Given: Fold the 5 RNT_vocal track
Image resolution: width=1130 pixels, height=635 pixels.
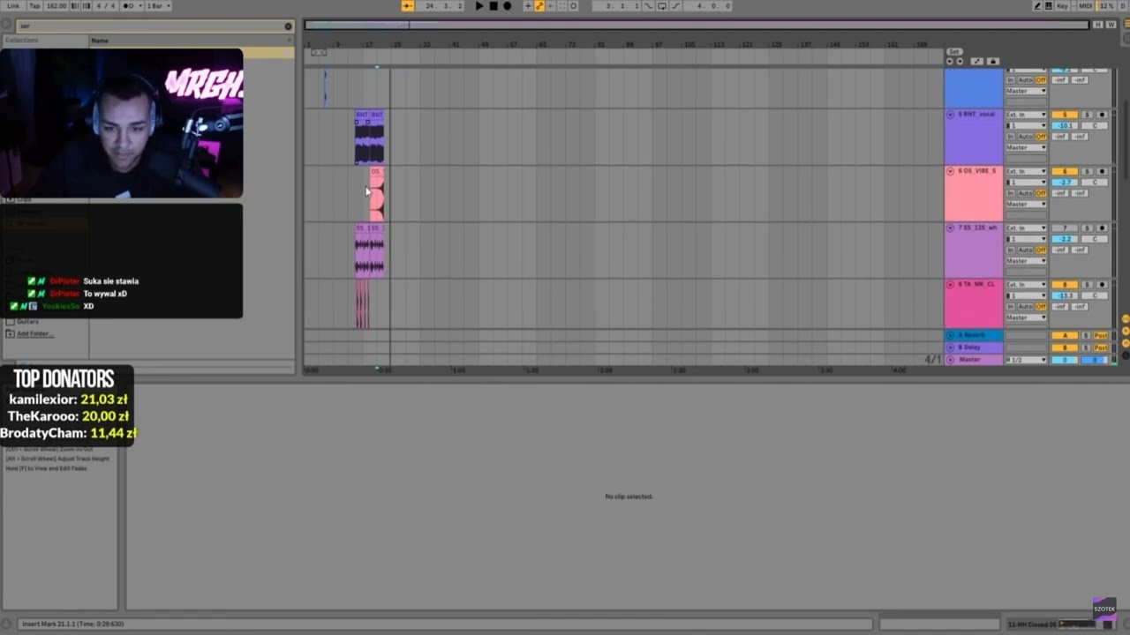Looking at the screenshot, I should pos(951,115).
